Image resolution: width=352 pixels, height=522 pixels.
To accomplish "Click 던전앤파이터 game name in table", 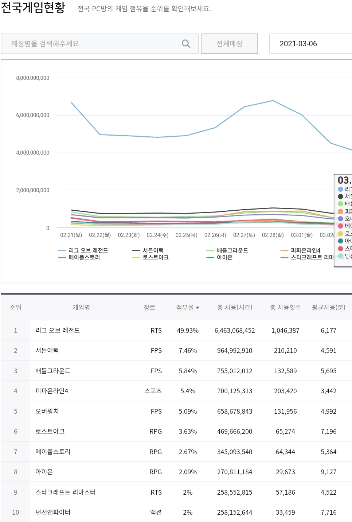I will 53,512.
